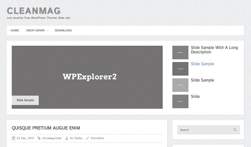
Task: Click the search magnifier icon
Action: coord(235,130)
